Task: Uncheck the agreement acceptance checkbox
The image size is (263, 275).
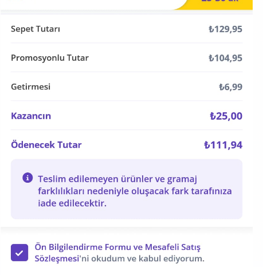Action: [19, 253]
